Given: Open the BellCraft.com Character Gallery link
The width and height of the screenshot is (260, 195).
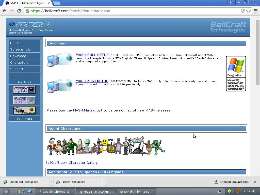Looking at the screenshot, I should (71, 163).
